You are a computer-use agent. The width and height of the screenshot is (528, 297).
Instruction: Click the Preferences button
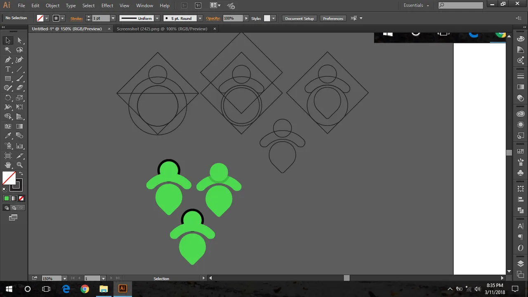coord(333,18)
